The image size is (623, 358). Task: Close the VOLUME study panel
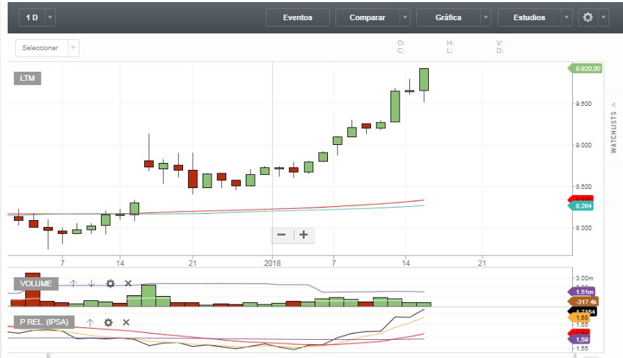pyautogui.click(x=128, y=283)
